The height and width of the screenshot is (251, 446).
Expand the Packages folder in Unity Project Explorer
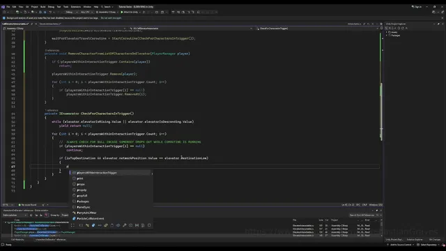[x=387, y=36]
